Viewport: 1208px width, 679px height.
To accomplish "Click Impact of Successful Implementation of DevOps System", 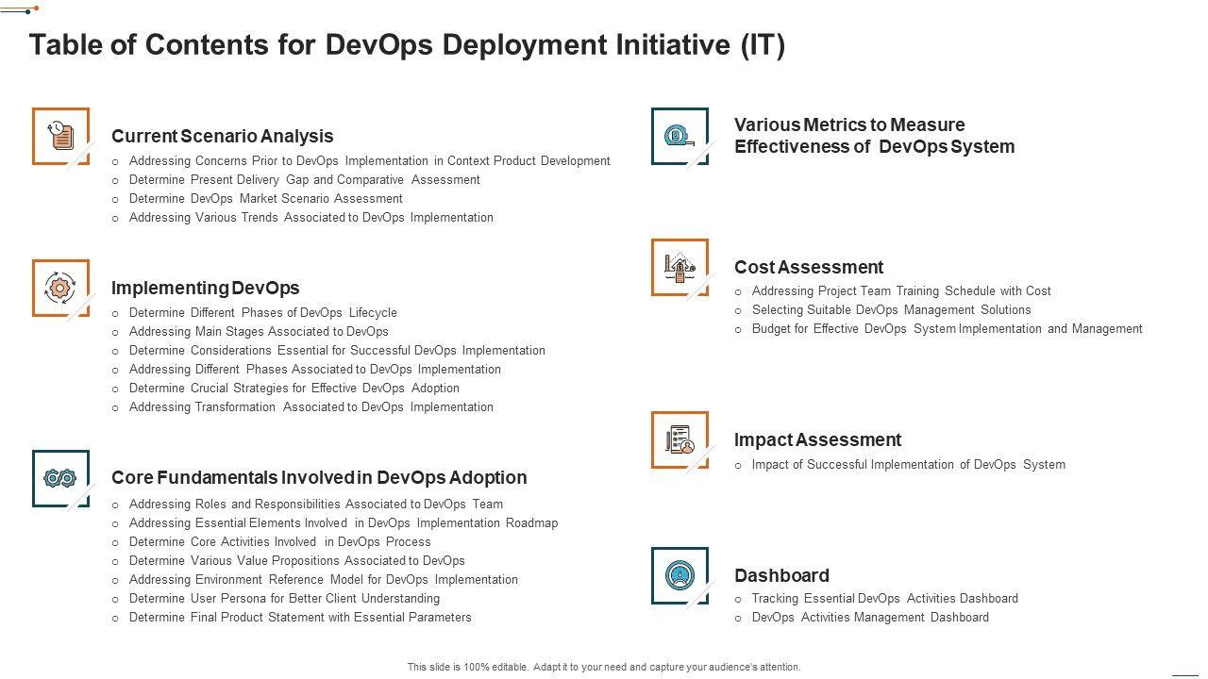I will pos(908,464).
